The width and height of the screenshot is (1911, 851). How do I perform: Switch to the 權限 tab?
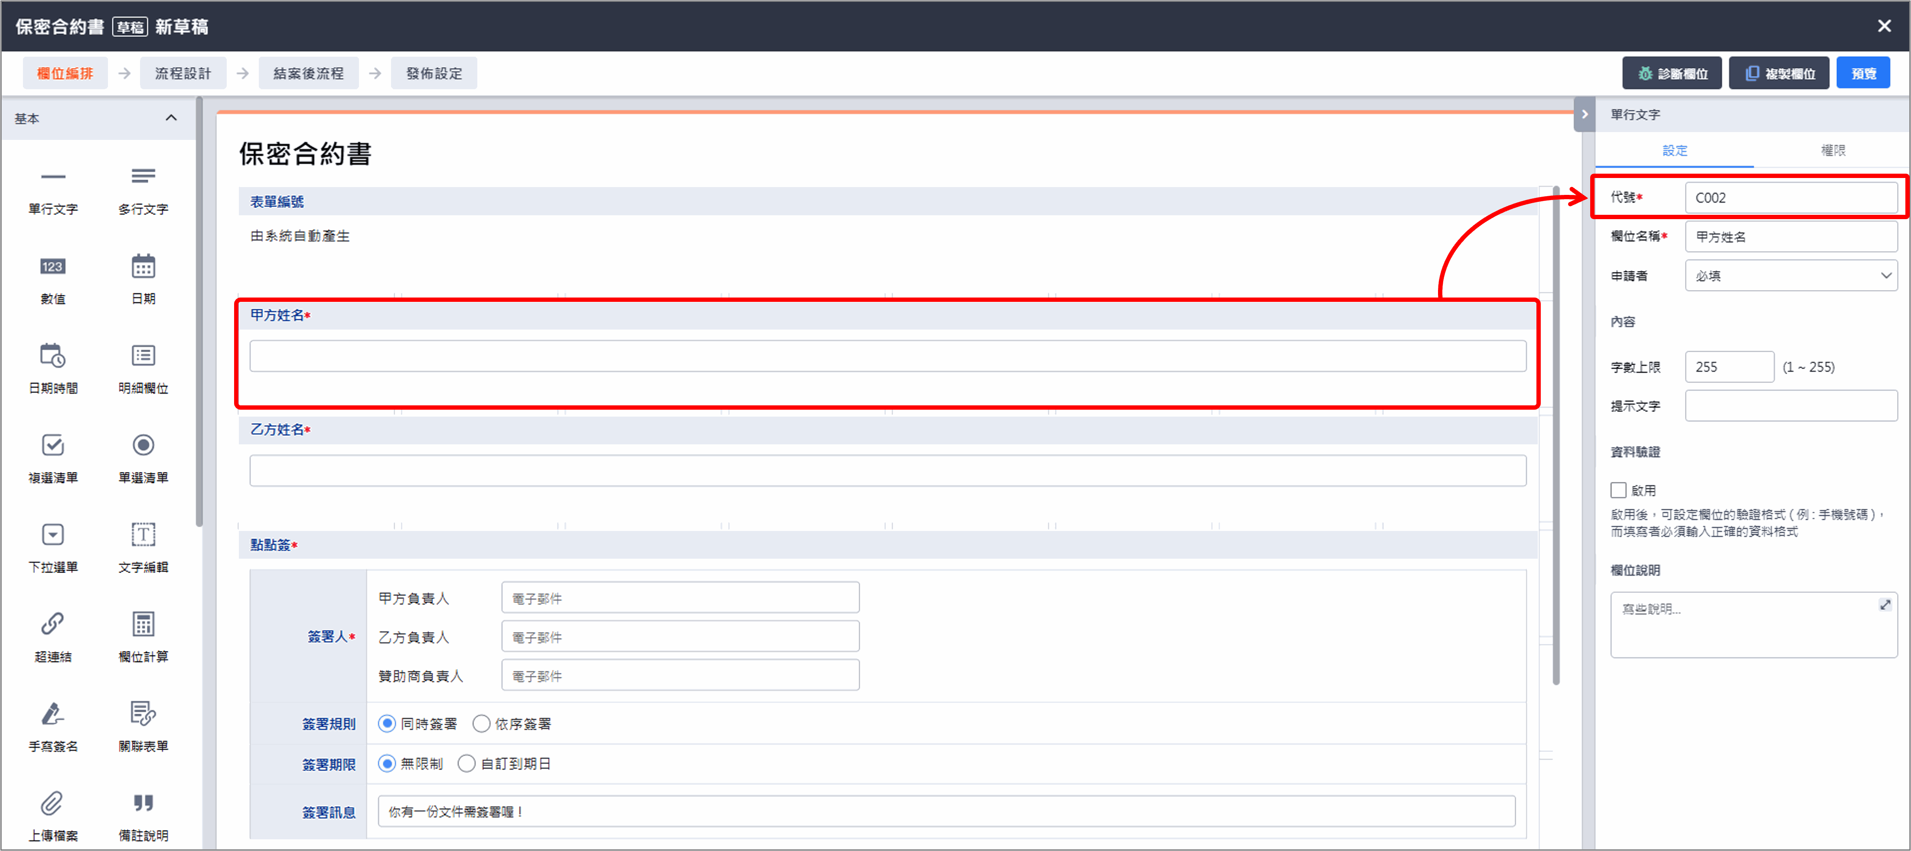(x=1833, y=150)
